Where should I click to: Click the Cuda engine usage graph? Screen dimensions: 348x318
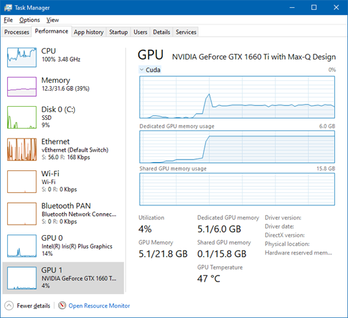237,97
